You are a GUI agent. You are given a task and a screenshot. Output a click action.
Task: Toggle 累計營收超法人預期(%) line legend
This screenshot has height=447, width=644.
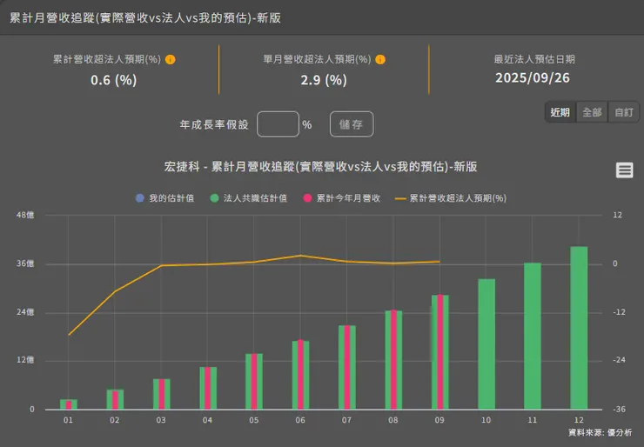[x=451, y=198]
